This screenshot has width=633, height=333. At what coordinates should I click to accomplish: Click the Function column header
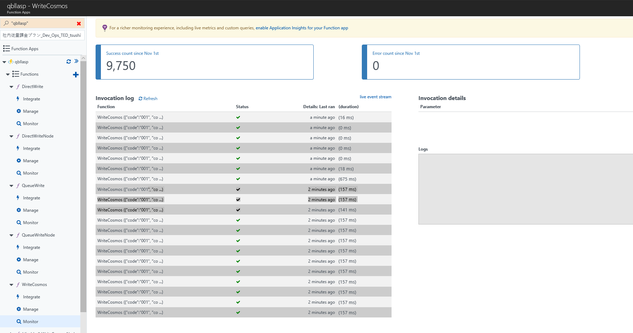click(x=106, y=107)
